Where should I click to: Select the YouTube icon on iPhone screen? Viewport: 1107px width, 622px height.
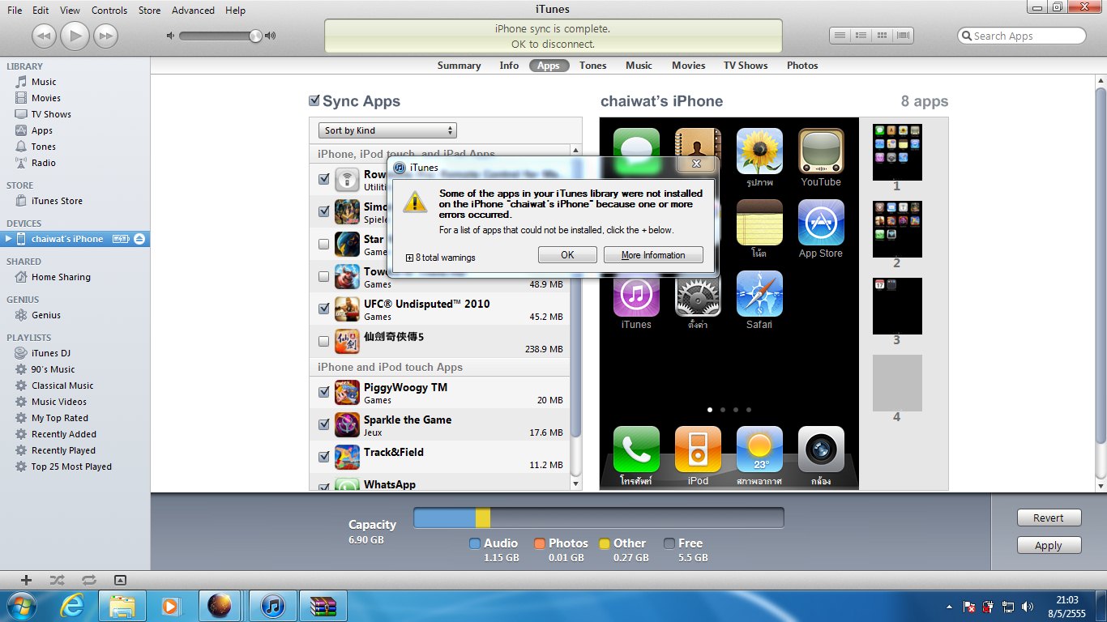821,151
